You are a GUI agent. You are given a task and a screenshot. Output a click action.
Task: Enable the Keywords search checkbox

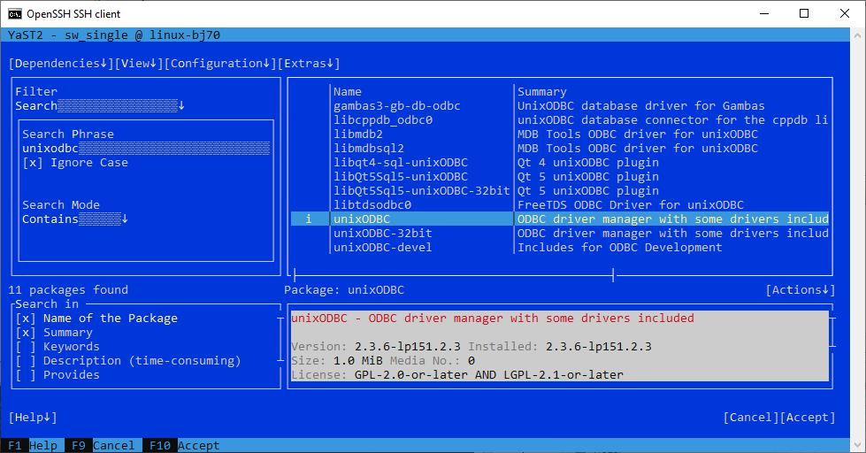57,346
